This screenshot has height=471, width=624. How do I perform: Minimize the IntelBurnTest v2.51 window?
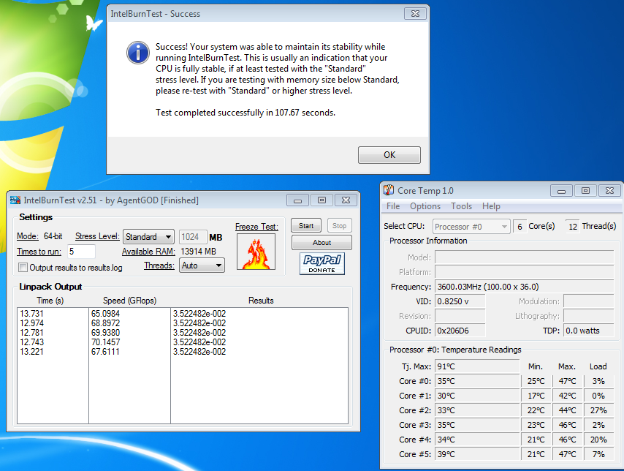pyautogui.click(x=297, y=200)
